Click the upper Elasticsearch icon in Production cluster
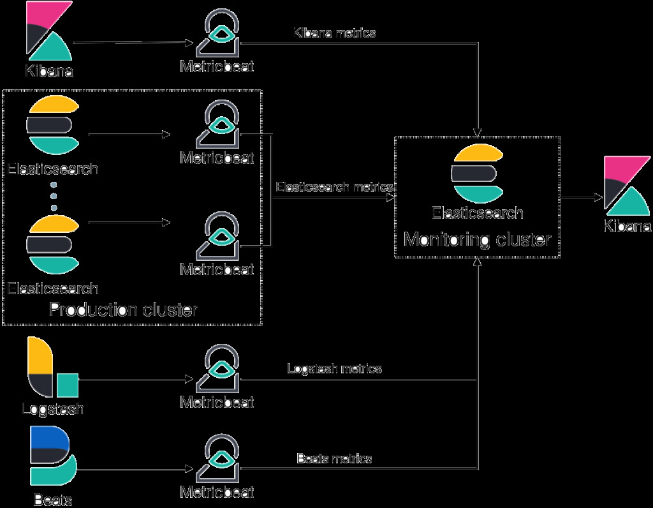Image resolution: width=653 pixels, height=508 pixels. 54,124
